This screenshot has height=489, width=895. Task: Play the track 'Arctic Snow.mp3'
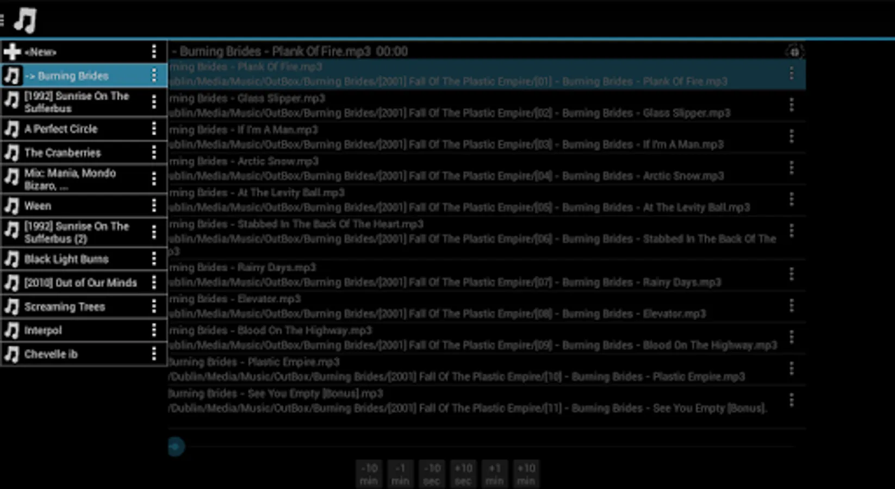487,168
